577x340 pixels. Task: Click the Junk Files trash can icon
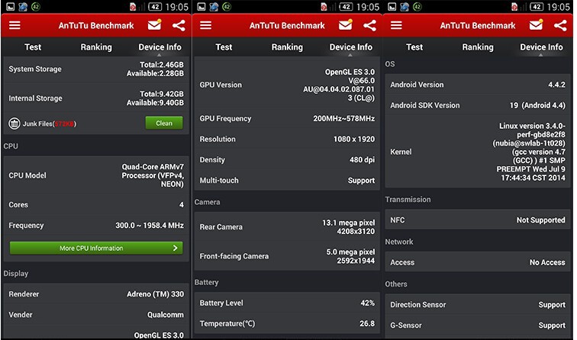click(15, 123)
